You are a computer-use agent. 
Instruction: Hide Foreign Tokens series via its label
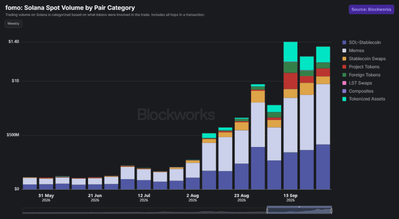pyautogui.click(x=364, y=75)
